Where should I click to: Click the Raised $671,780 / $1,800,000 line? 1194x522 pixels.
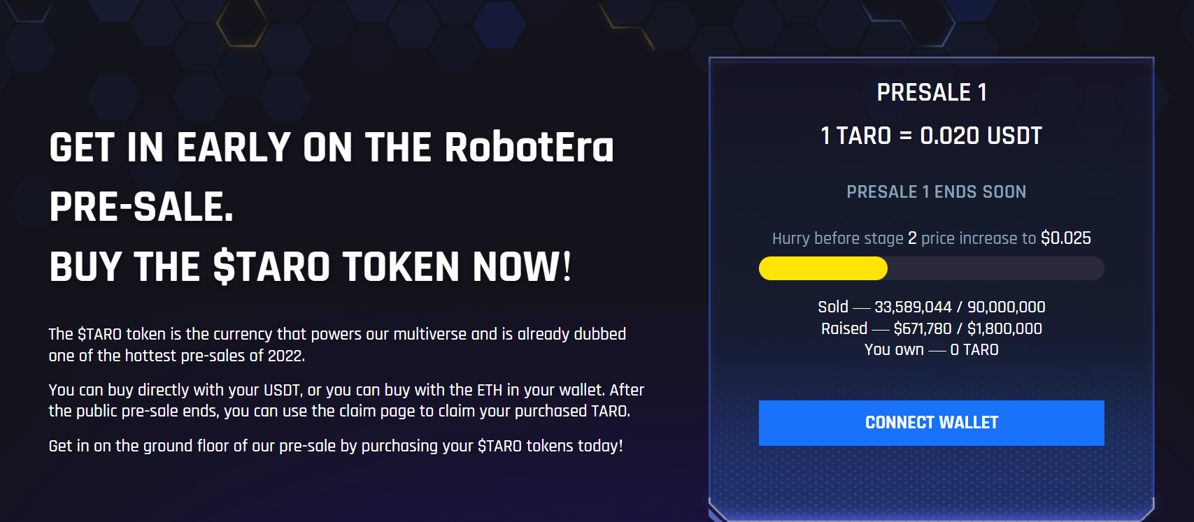point(931,328)
